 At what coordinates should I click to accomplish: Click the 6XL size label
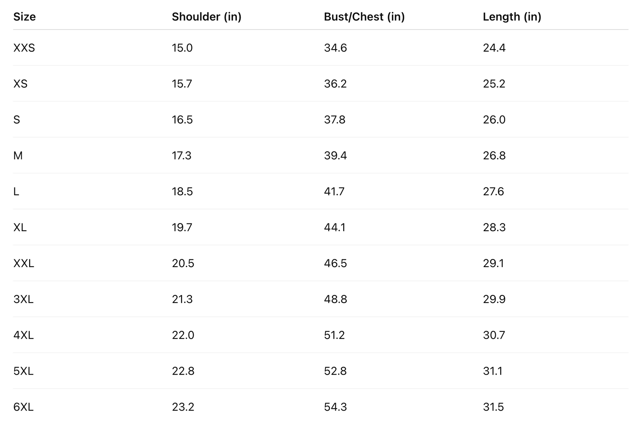[23, 407]
